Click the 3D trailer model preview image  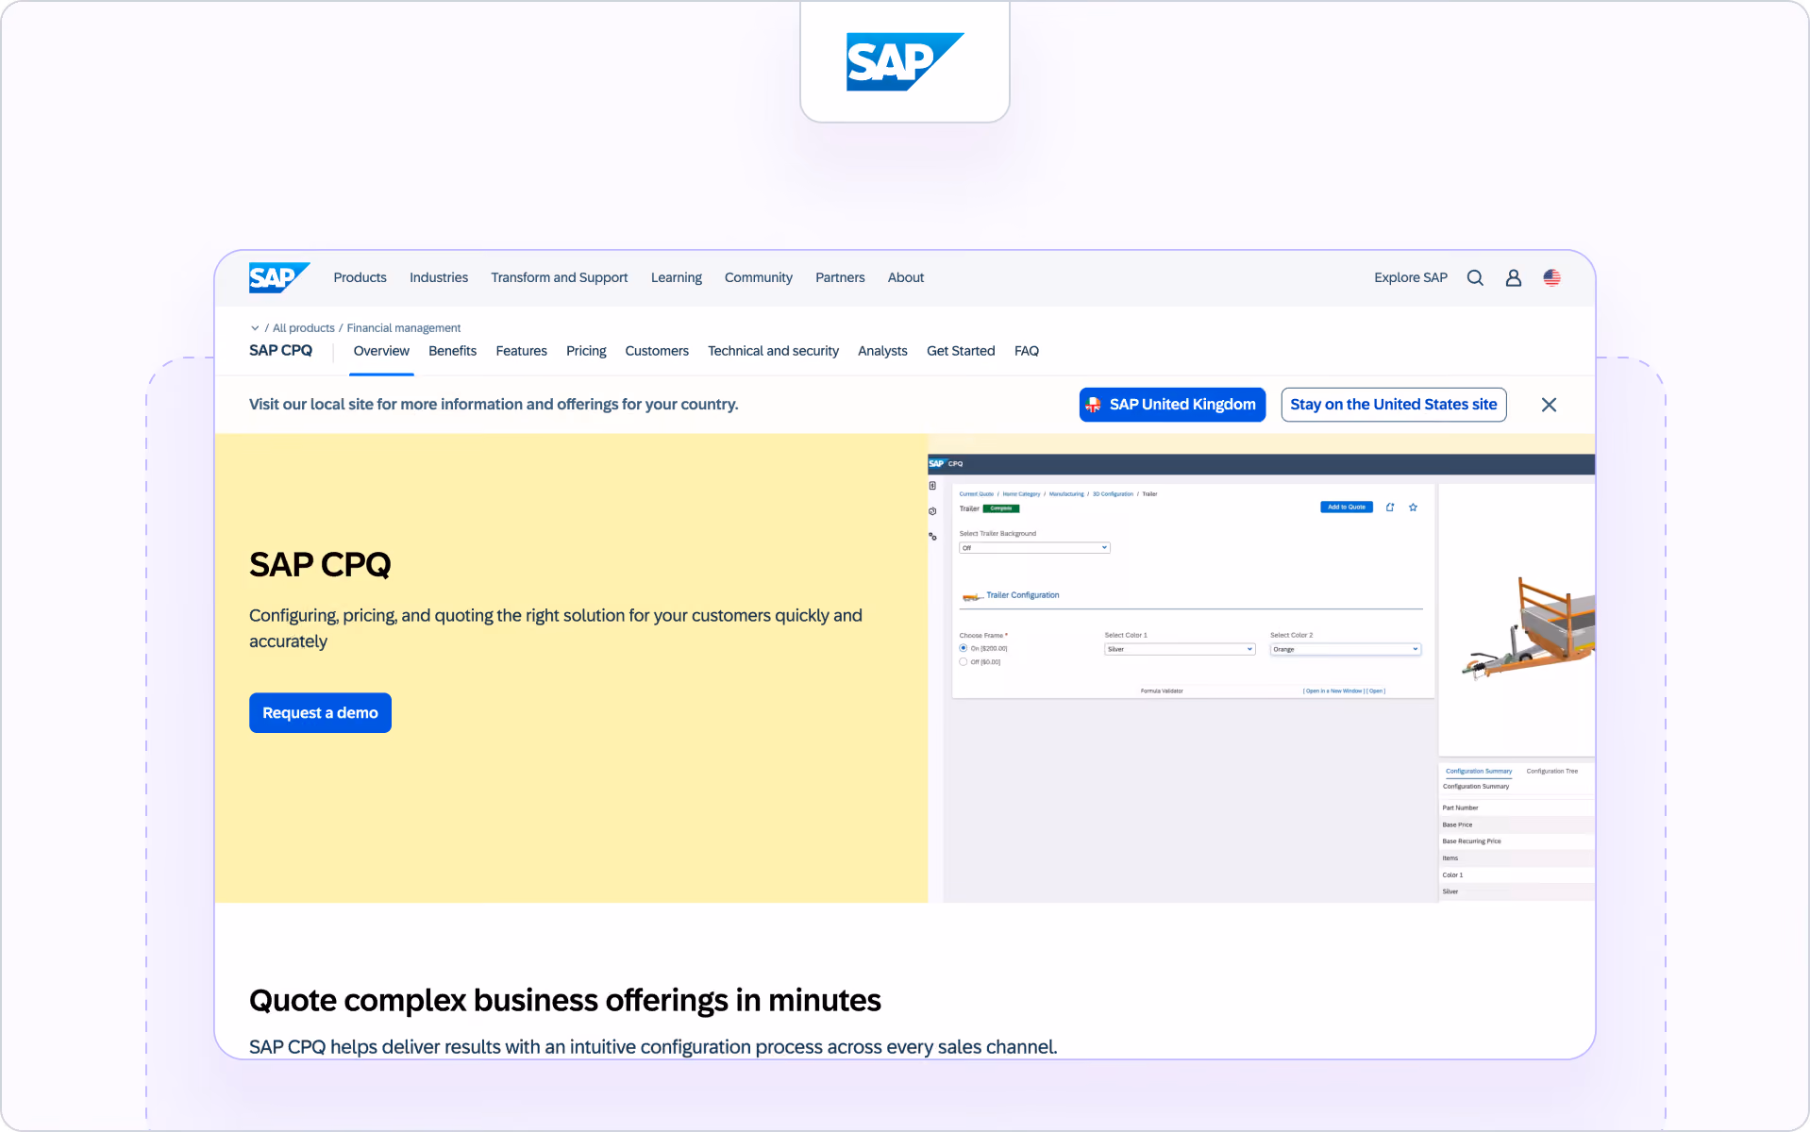coord(1529,627)
